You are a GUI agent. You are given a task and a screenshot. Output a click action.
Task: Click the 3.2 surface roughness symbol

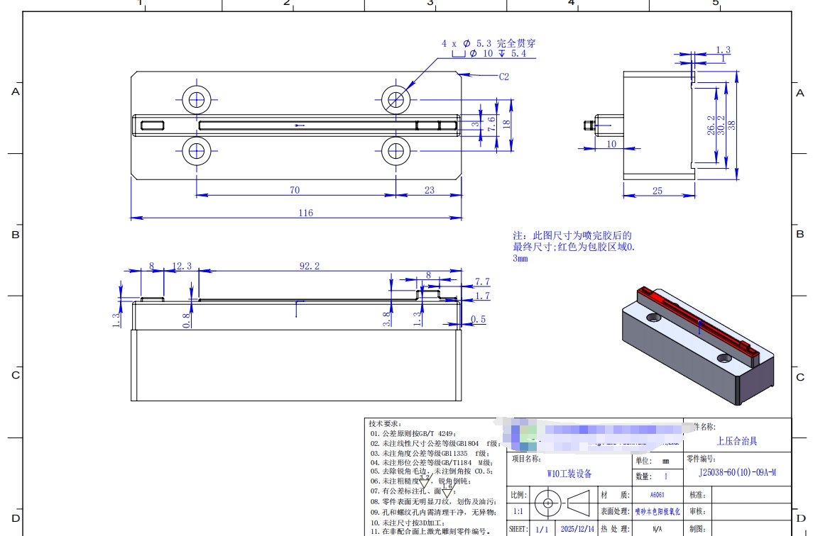(425, 482)
